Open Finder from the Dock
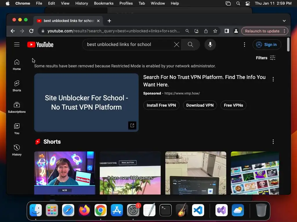Image resolution: width=297 pixels, height=222 pixels. pyautogui.click(x=36, y=210)
